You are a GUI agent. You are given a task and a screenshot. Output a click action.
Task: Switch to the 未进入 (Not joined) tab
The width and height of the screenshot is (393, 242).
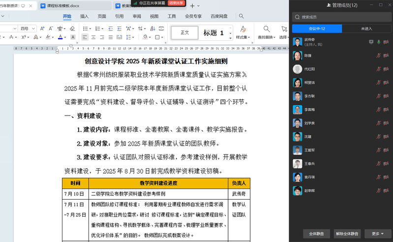coord(366,29)
